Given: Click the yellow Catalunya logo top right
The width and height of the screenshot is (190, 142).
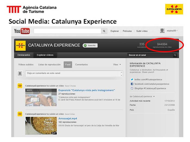Looking at the screenshot, I should point(174,9).
